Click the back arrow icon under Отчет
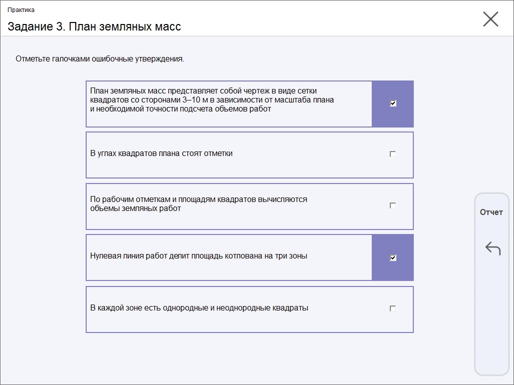 tap(493, 248)
